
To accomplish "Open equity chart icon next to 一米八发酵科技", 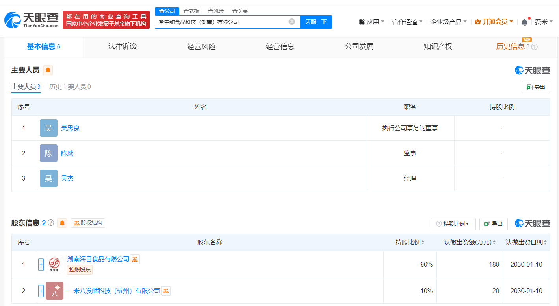I will [x=166, y=291].
